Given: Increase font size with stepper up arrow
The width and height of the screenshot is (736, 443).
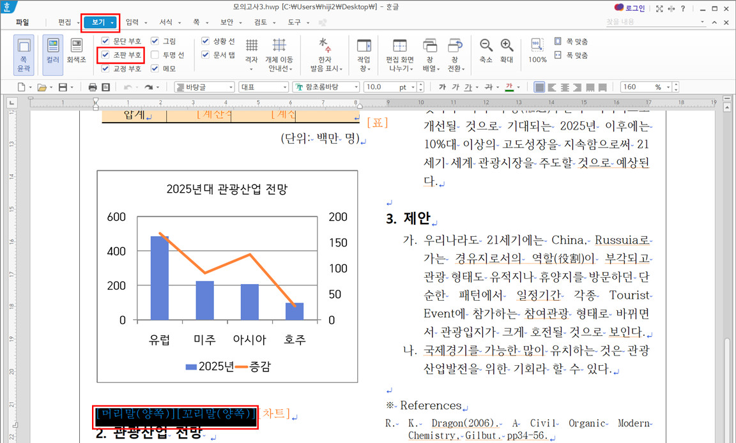Looking at the screenshot, I should [x=420, y=84].
